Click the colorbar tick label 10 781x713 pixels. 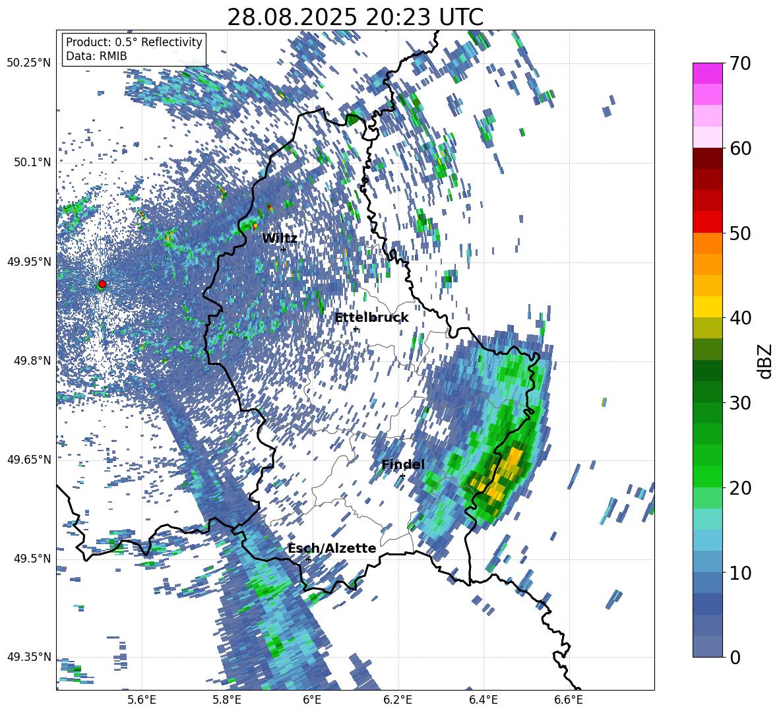pyautogui.click(x=739, y=573)
